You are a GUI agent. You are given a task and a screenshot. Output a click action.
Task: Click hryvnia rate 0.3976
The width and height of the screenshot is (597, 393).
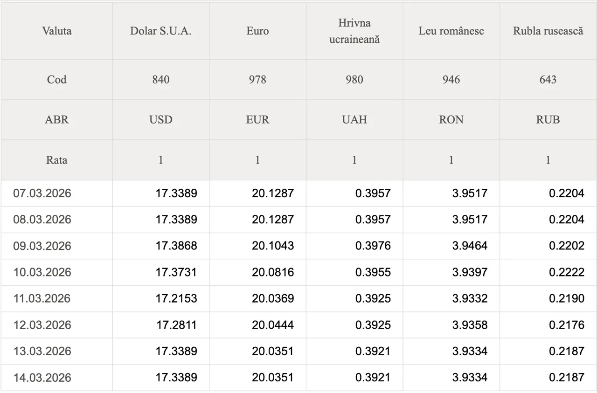(x=373, y=246)
